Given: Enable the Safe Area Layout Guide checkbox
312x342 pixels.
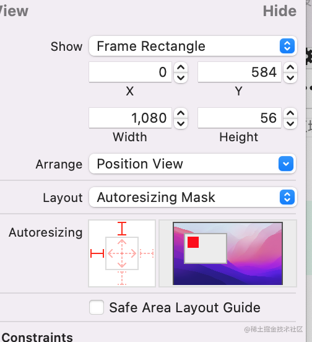Looking at the screenshot, I should tap(97, 307).
